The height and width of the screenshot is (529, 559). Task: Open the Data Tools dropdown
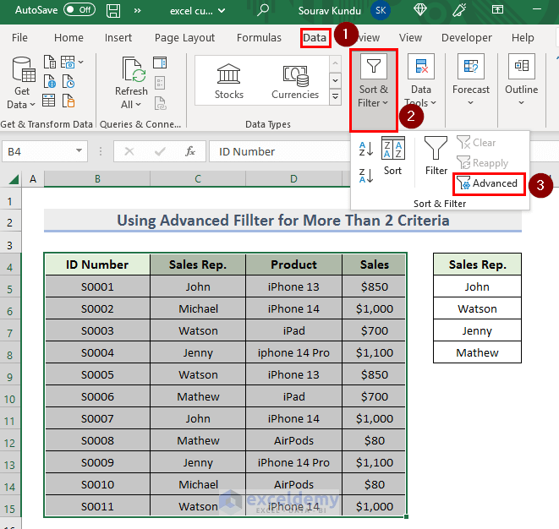point(420,80)
